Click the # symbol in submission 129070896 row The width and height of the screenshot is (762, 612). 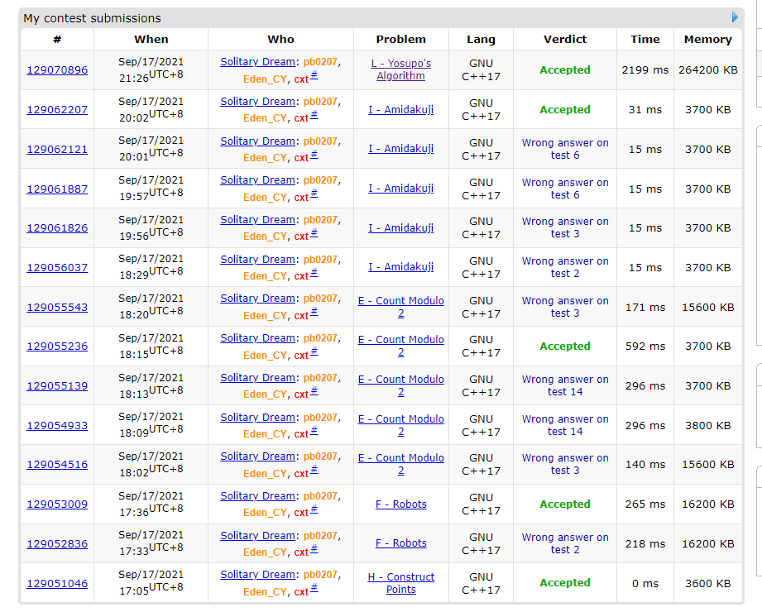click(x=314, y=76)
